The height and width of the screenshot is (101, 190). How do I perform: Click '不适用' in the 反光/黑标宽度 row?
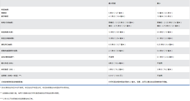(111, 57)
